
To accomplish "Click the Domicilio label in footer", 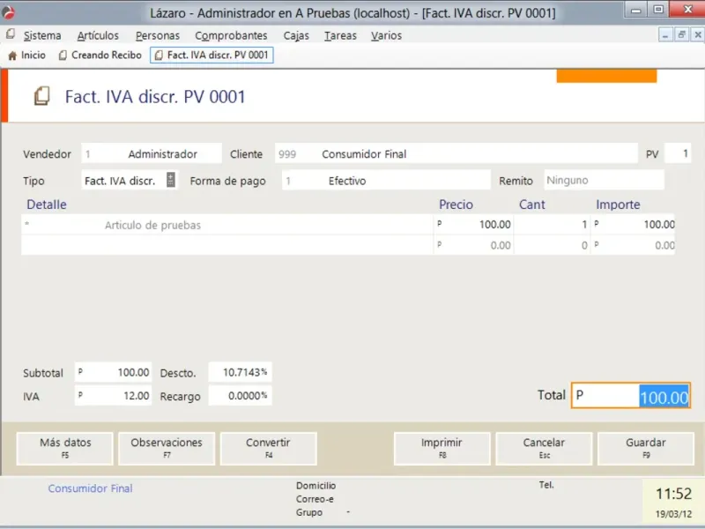I will click(315, 486).
